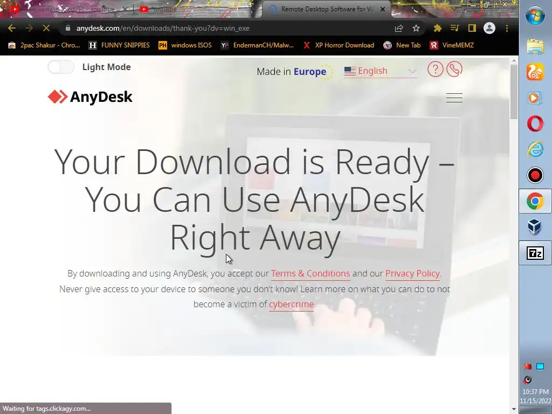This screenshot has width=552, height=414.
Task: Click the page vertical scrollbar thumb
Action: [x=514, y=92]
